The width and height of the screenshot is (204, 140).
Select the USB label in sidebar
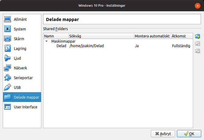[x=17, y=87]
